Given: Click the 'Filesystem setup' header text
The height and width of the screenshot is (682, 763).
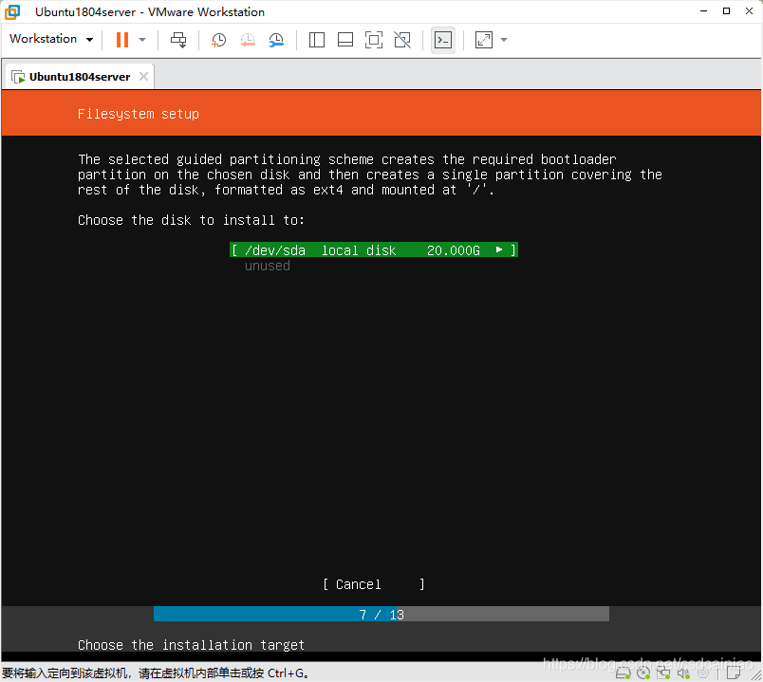Looking at the screenshot, I should tap(139, 114).
